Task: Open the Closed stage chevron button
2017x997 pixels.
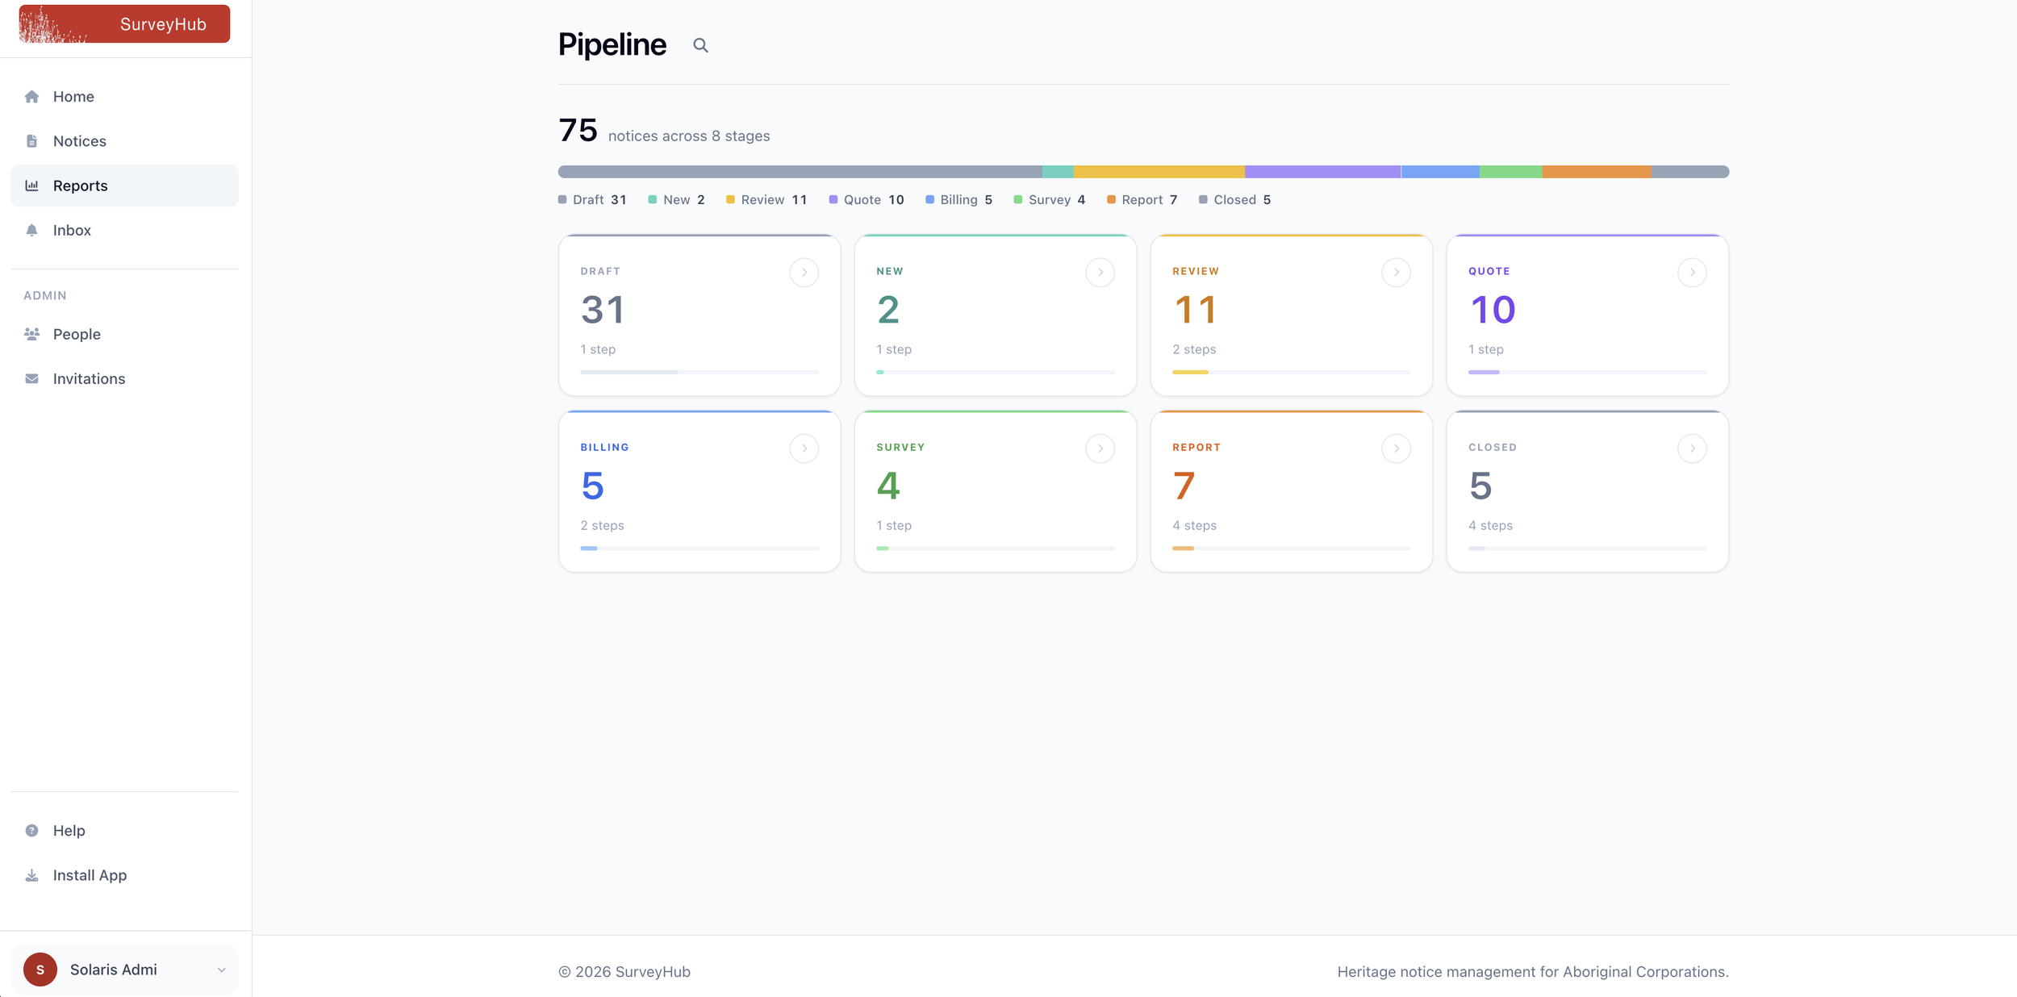Action: [1692, 448]
